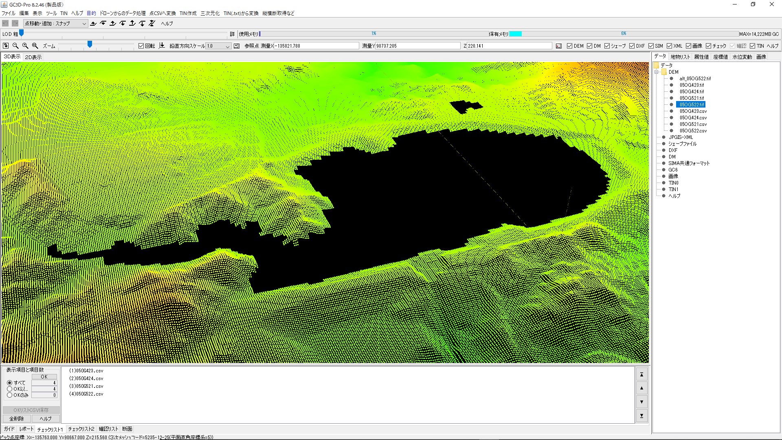Viewport: 782px width, 440px height.
Task: Toggle the 回転 checkbox
Action: click(141, 46)
